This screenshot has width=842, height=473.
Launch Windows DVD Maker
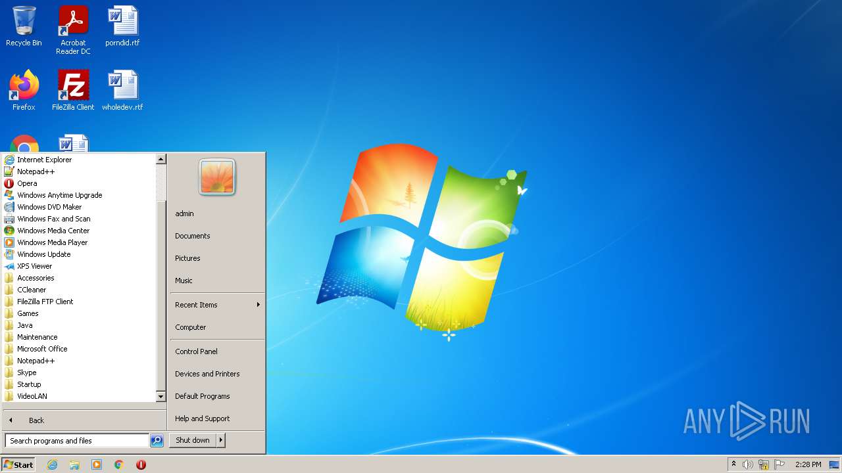(x=79, y=207)
